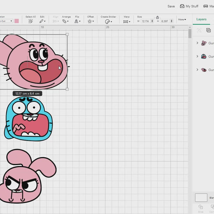Expand the Flip dropdown arrow

pyautogui.click(x=80, y=21)
